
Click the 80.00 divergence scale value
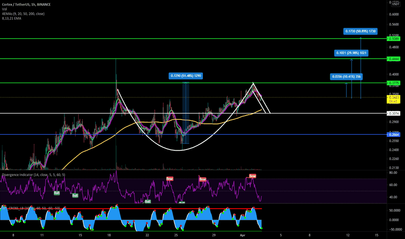click(x=393, y=173)
